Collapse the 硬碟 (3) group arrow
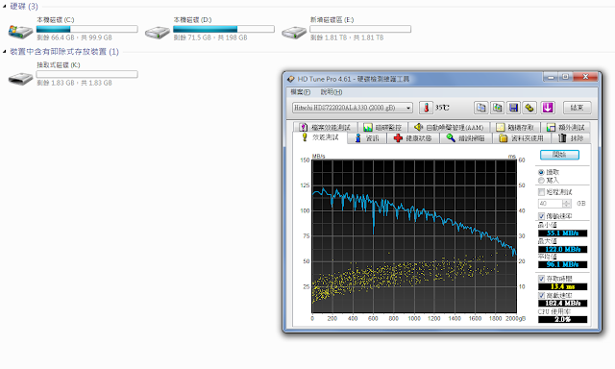615x369 pixels. click(4, 7)
